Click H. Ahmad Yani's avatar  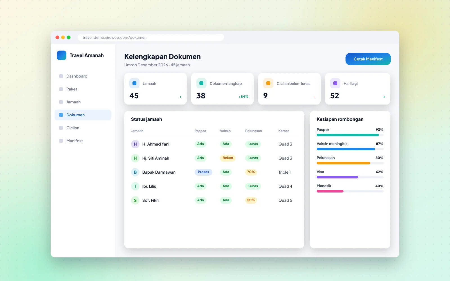pos(135,144)
